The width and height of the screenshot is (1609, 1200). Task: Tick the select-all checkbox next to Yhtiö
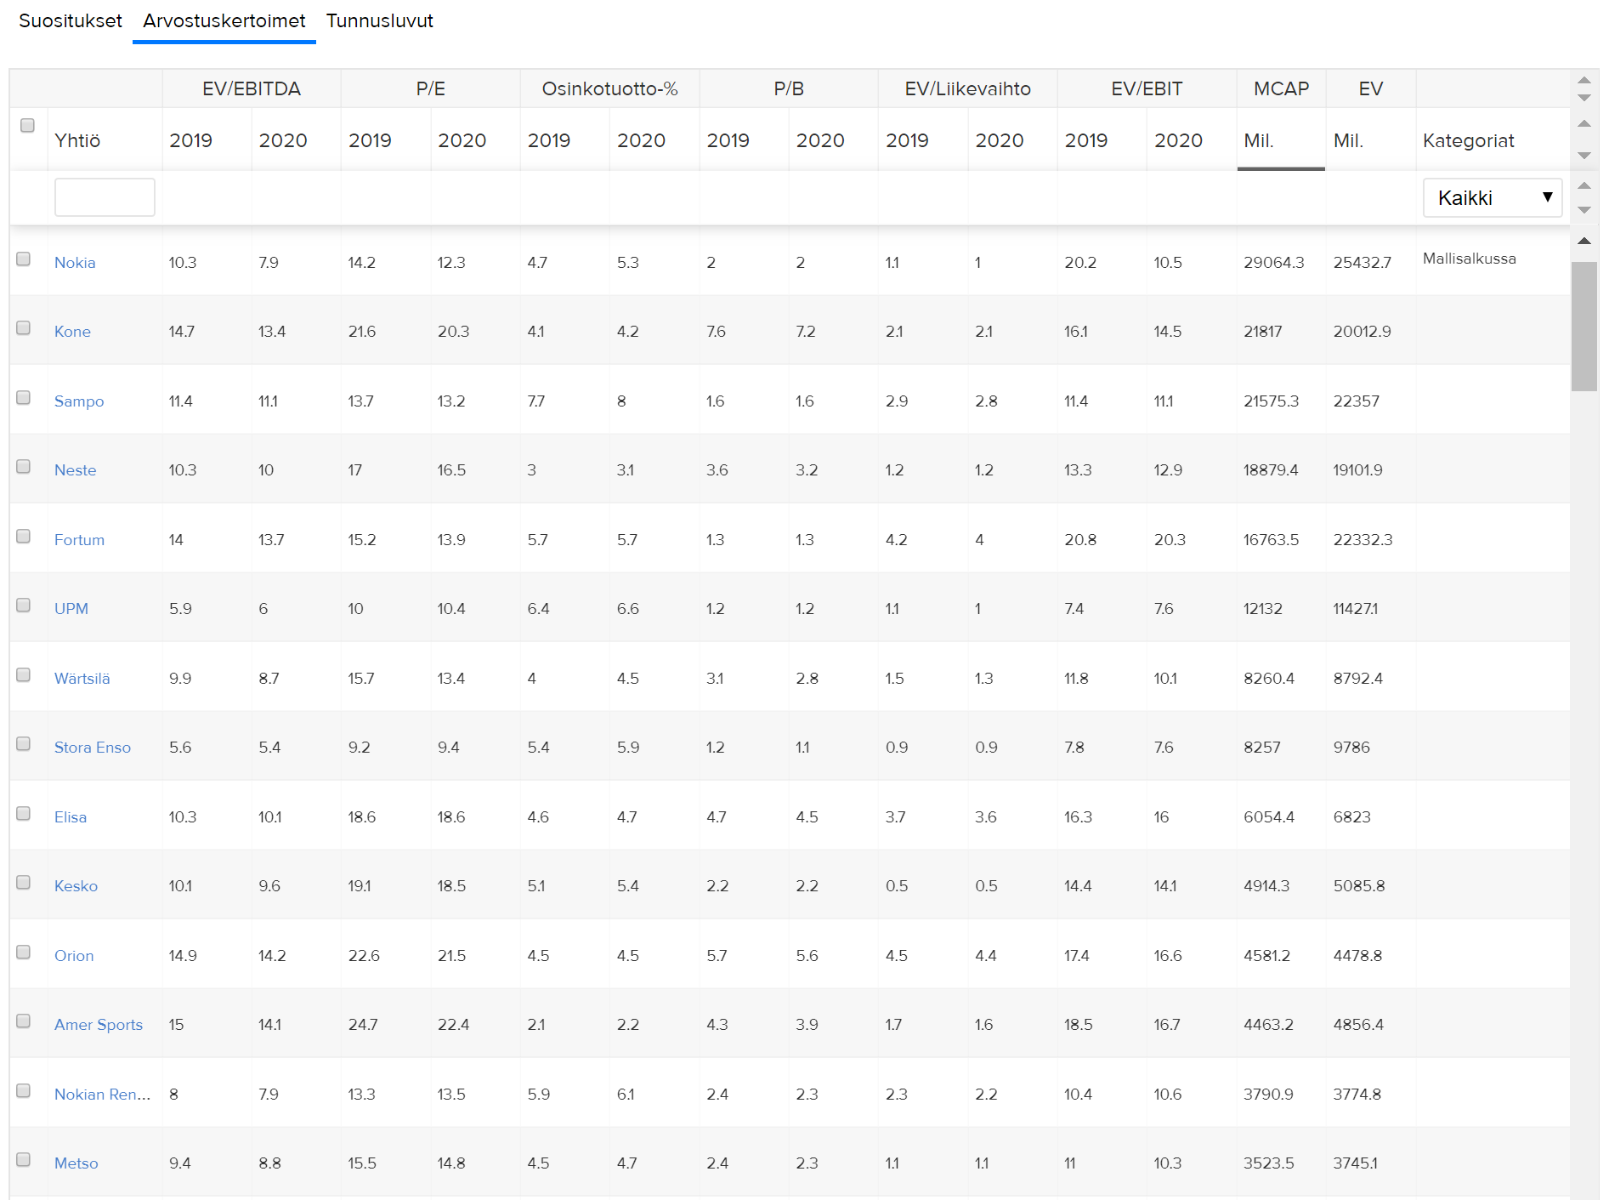click(27, 126)
